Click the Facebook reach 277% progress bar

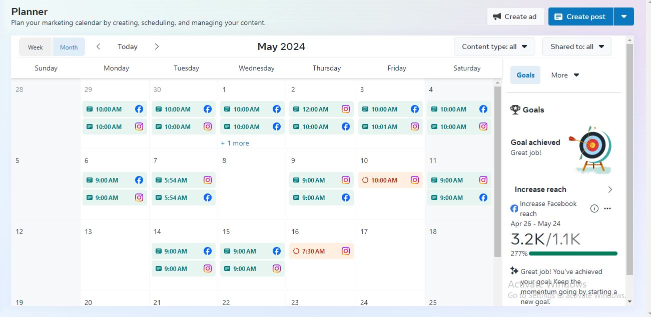click(x=573, y=253)
